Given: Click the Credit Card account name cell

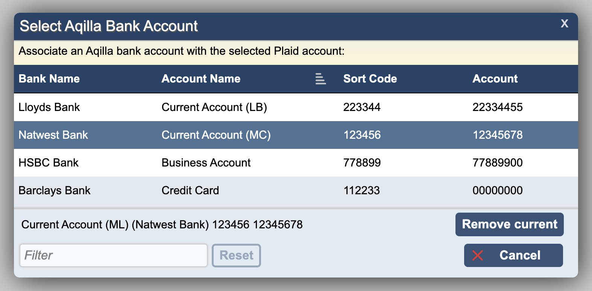Looking at the screenshot, I should (190, 190).
